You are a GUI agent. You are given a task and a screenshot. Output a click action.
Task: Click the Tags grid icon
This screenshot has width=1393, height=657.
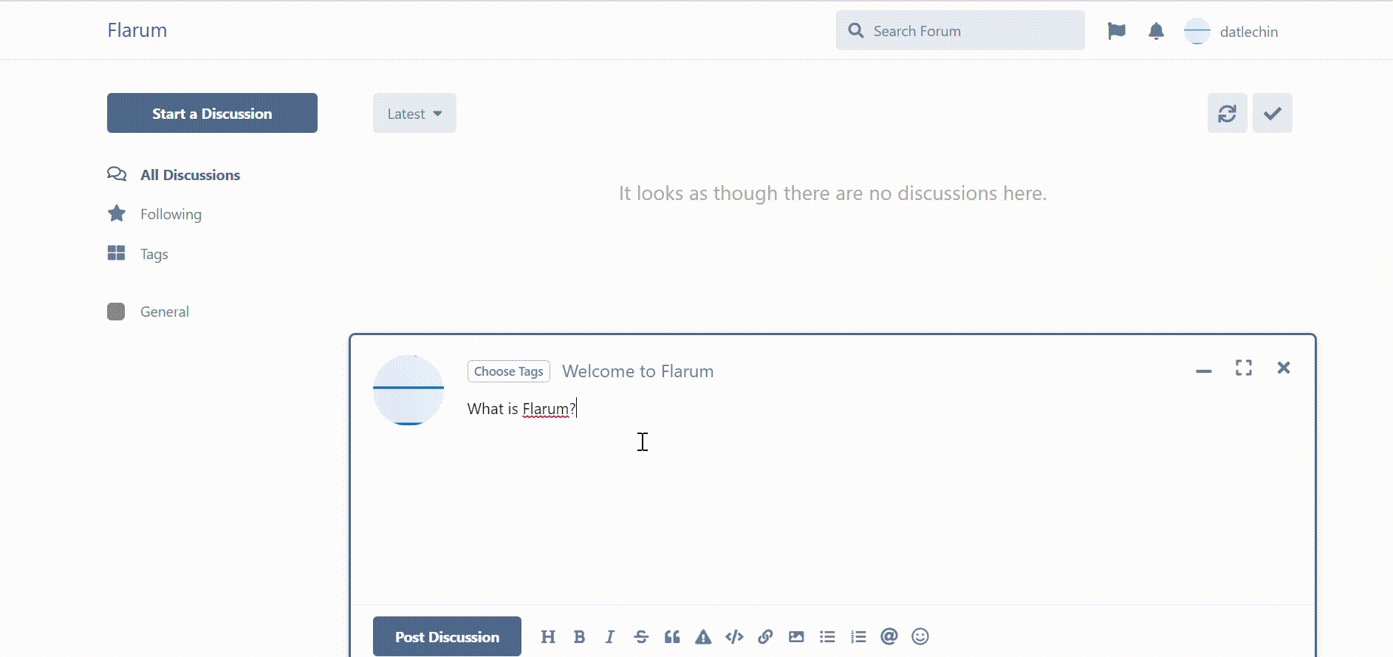coord(116,253)
